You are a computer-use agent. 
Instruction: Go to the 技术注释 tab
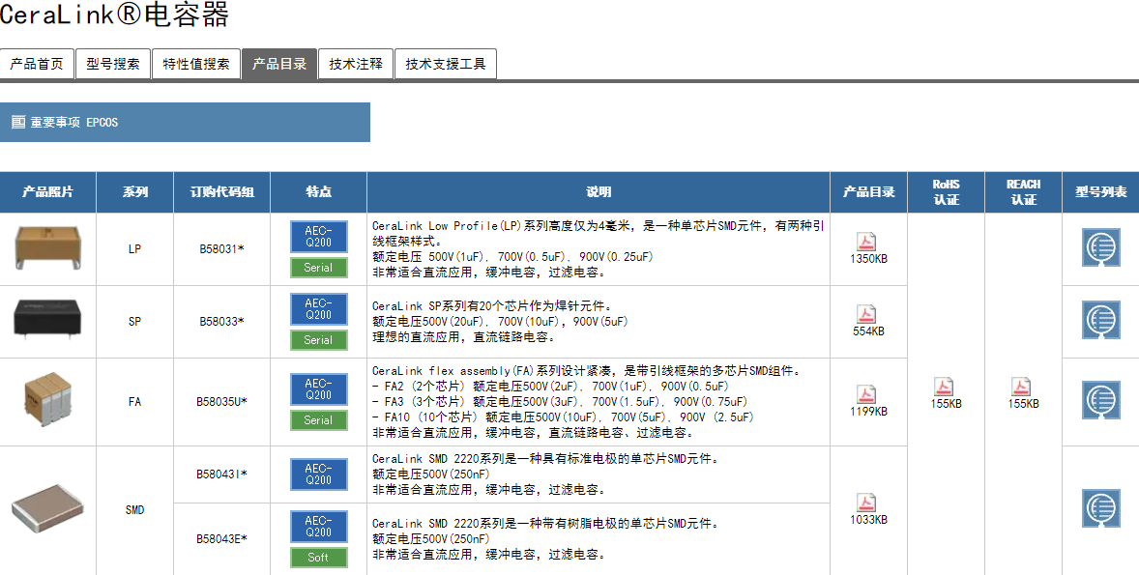pyautogui.click(x=356, y=65)
